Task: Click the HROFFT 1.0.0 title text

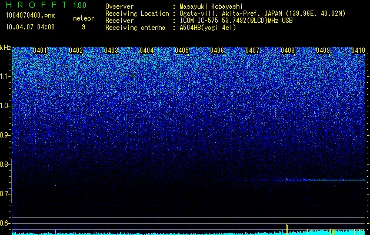Action: 46,5
